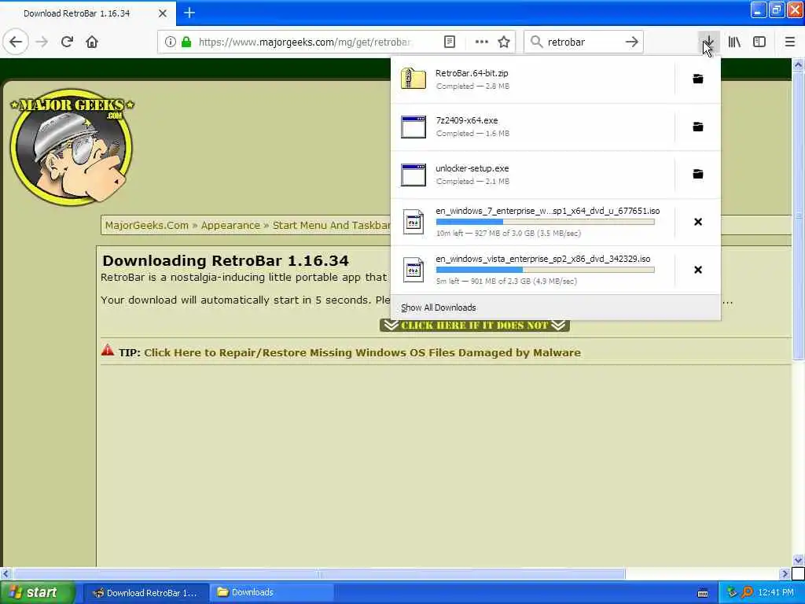Screen dimensions: 805x604
Task: Click vertical scrollbar up arrow
Action: tap(799, 65)
